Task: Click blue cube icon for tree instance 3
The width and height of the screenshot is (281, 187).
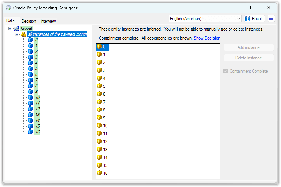Action: tap(30, 57)
